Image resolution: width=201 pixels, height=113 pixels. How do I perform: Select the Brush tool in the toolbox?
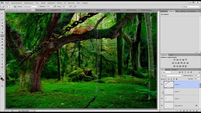[2, 35]
